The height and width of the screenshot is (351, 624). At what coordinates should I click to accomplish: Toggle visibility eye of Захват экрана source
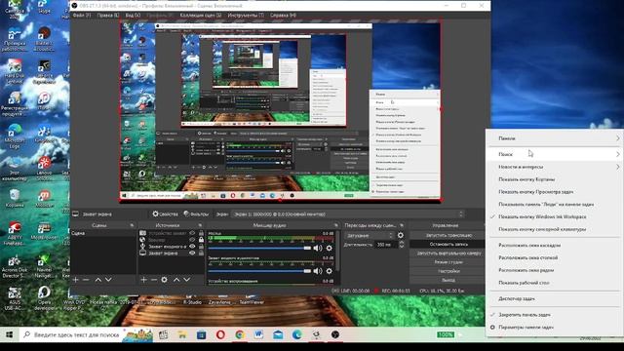click(x=193, y=253)
